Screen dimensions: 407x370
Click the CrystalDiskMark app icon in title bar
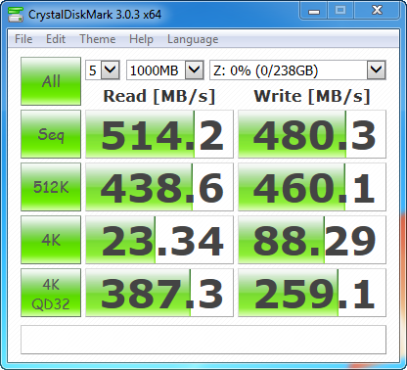[16, 15]
